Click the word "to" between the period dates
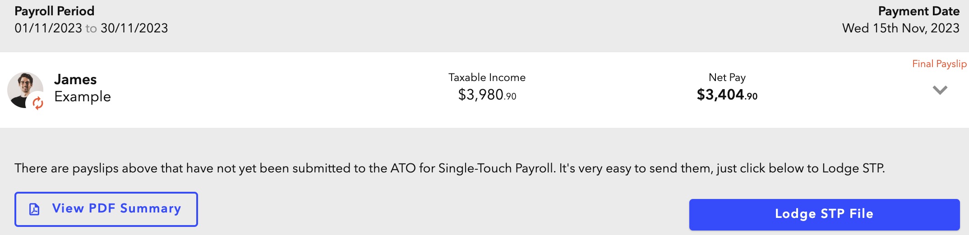This screenshot has height=235, width=969. coord(91,29)
